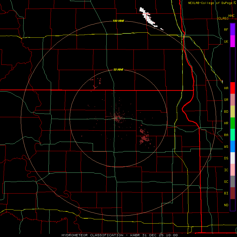Click the 100 NMI range ring label
Image resolution: width=237 pixels, height=237 pixels.
click(118, 21)
